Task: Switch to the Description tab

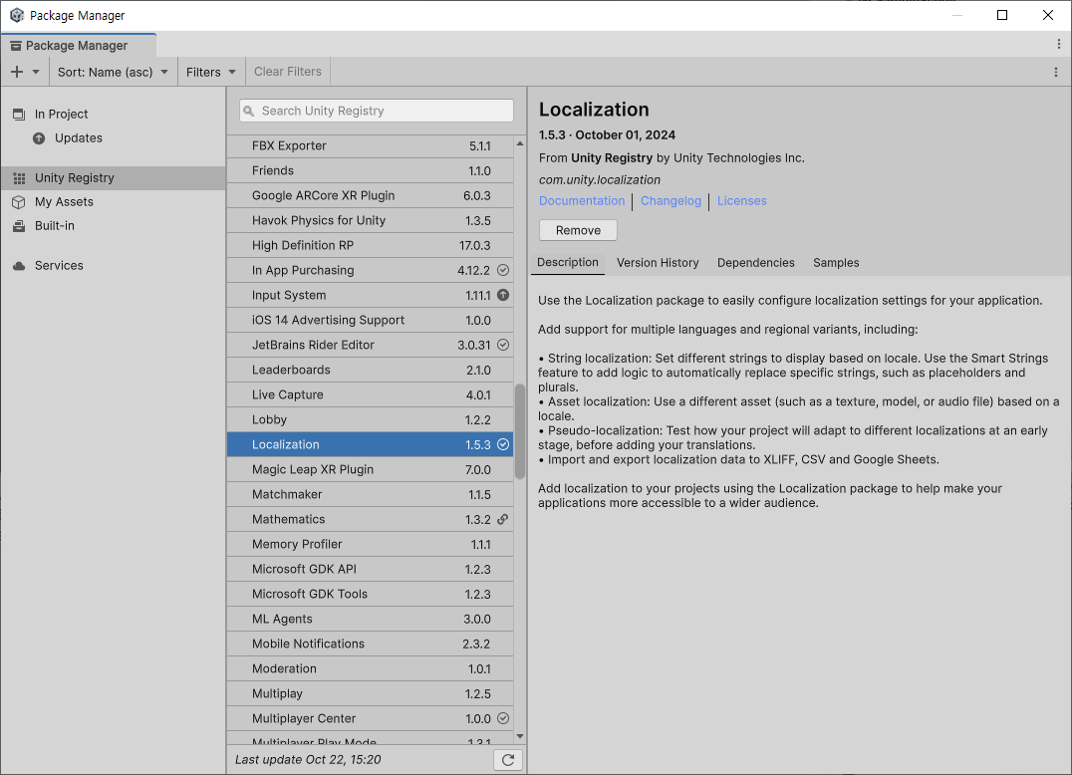Action: point(568,262)
